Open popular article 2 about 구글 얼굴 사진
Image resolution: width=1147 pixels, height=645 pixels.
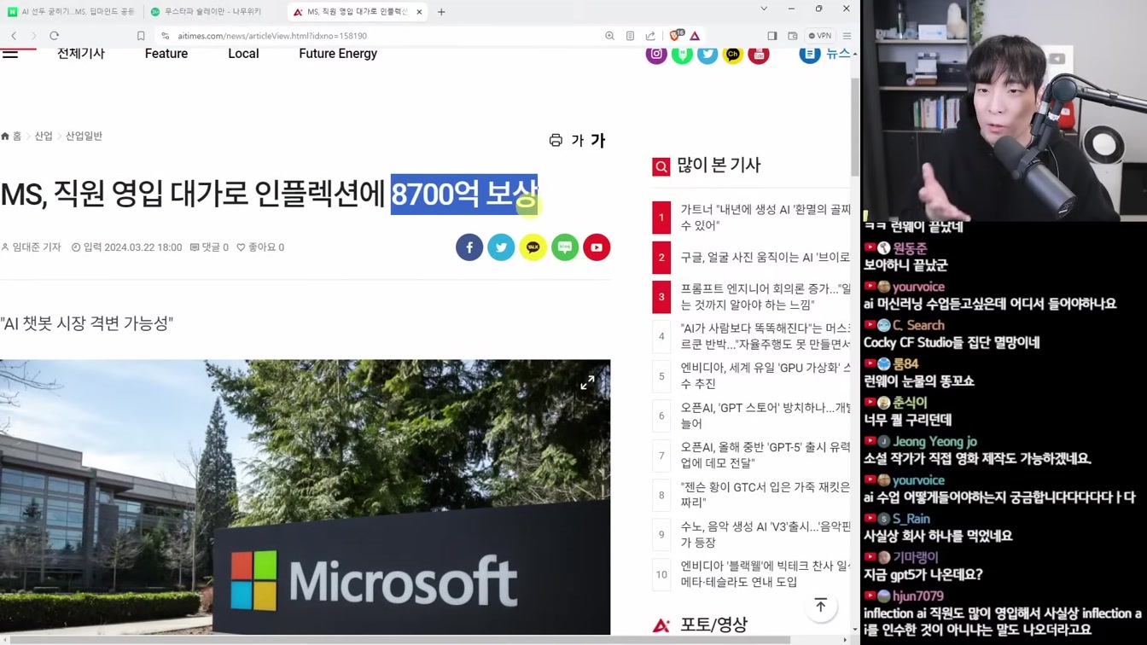pos(766,257)
